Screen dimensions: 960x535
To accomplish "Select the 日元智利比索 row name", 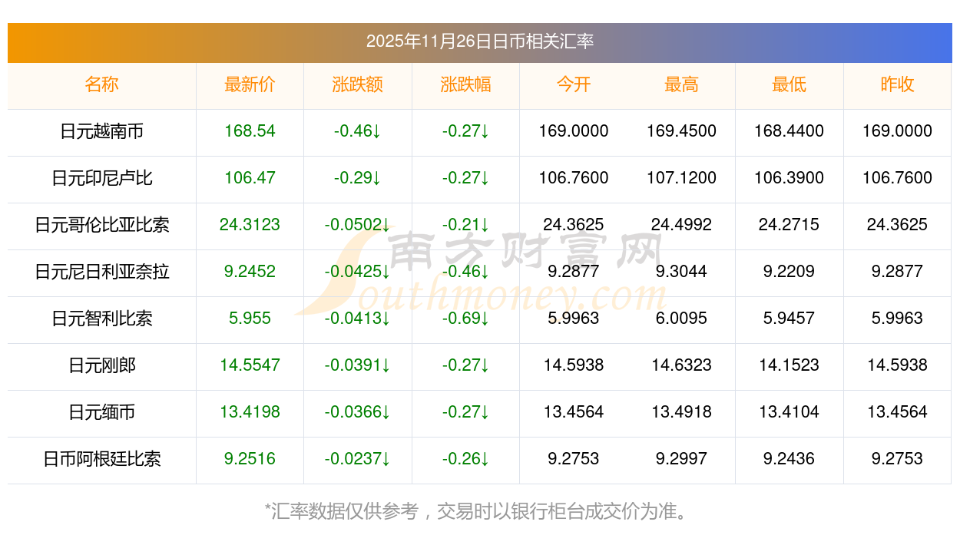I will [102, 319].
